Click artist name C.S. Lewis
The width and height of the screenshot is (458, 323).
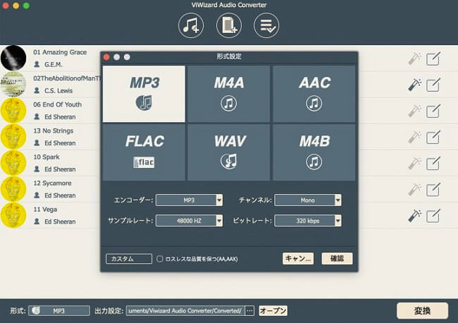58,90
